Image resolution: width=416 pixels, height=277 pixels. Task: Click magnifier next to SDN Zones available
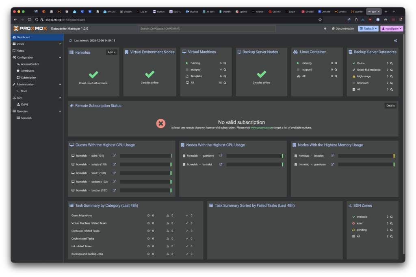392,217
